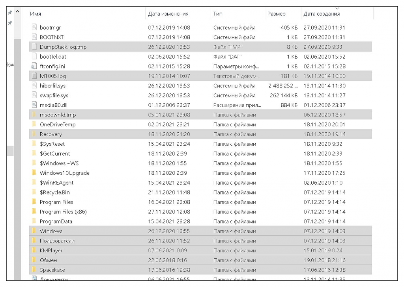Click the BOOTNXT file icon
Screen dimensions: 404x287
[34, 37]
